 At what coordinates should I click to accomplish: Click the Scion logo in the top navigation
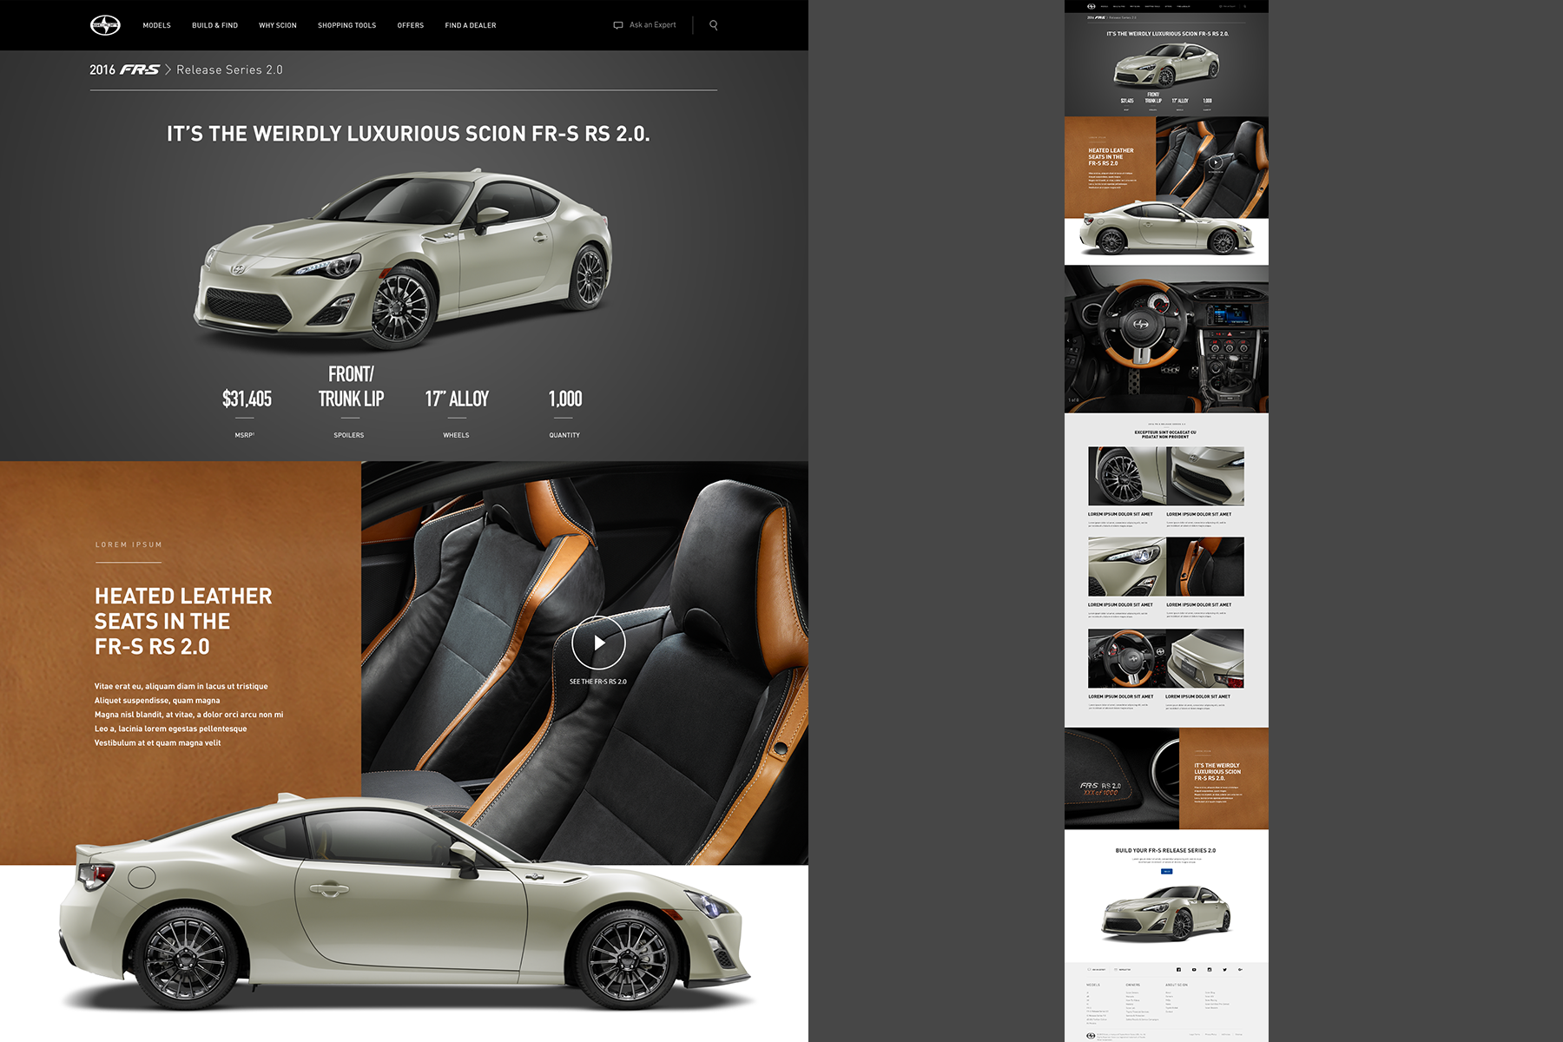(x=105, y=25)
